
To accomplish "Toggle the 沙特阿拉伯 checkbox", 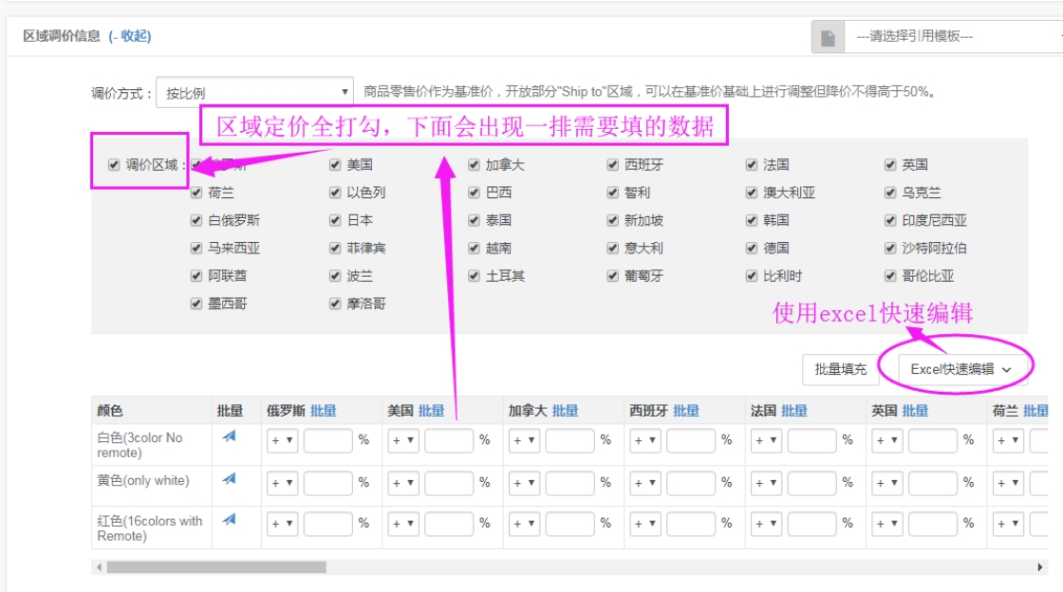I will [x=890, y=248].
